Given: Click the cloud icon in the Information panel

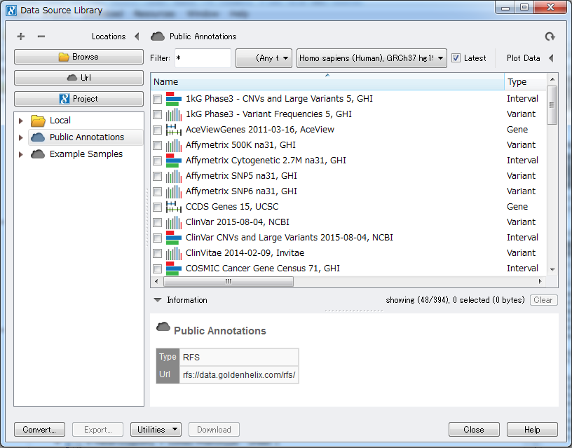Looking at the screenshot, I should click(163, 327).
